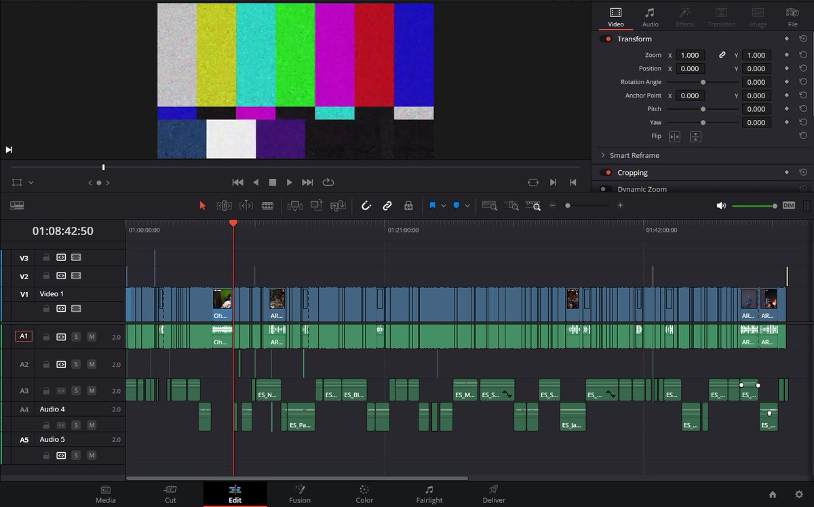
Task: Click the Flip Horizontal button
Action: click(674, 136)
